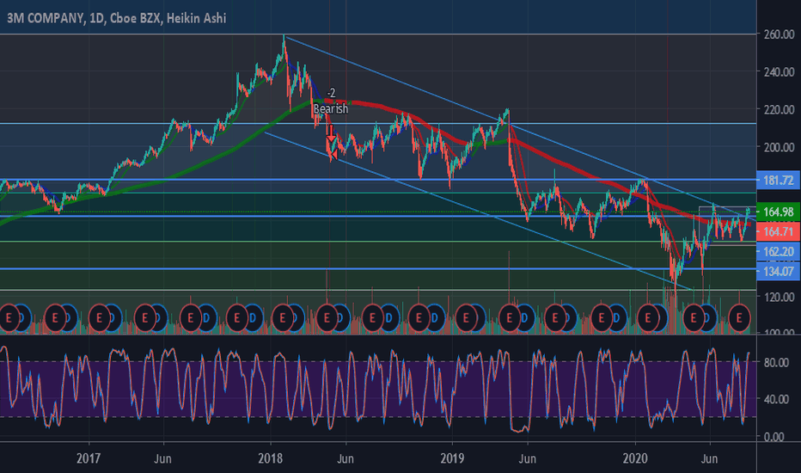
Task: Click the 120.00 price axis value
Action: 779,297
